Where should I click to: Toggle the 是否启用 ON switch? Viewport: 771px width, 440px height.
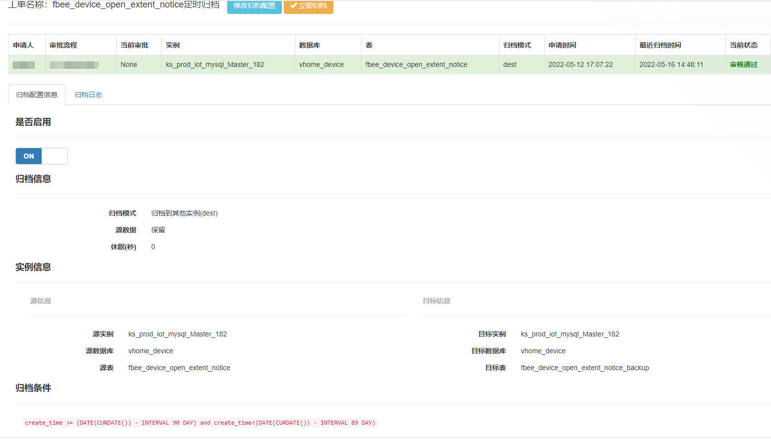click(x=42, y=156)
